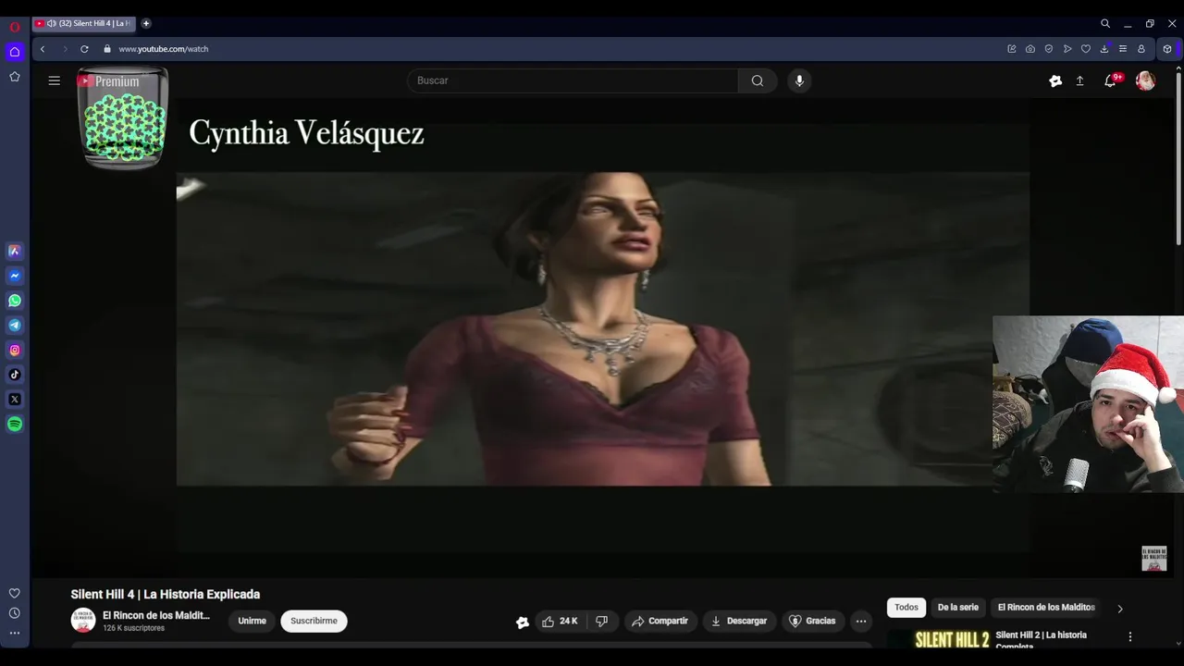Open Opera start page home icon

(x=15, y=52)
